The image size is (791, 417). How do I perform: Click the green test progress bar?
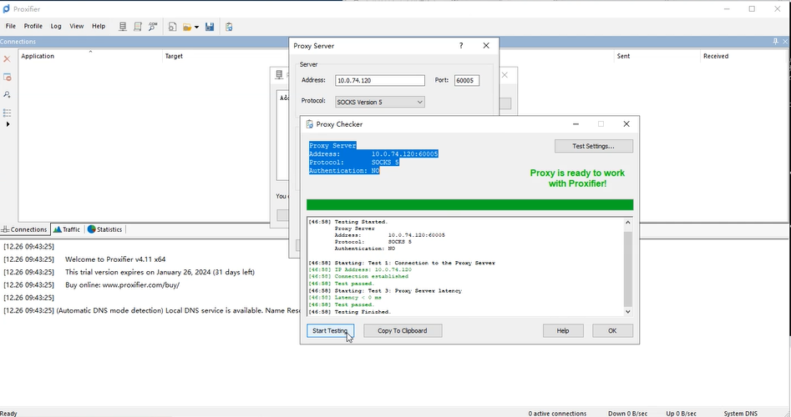tap(469, 204)
